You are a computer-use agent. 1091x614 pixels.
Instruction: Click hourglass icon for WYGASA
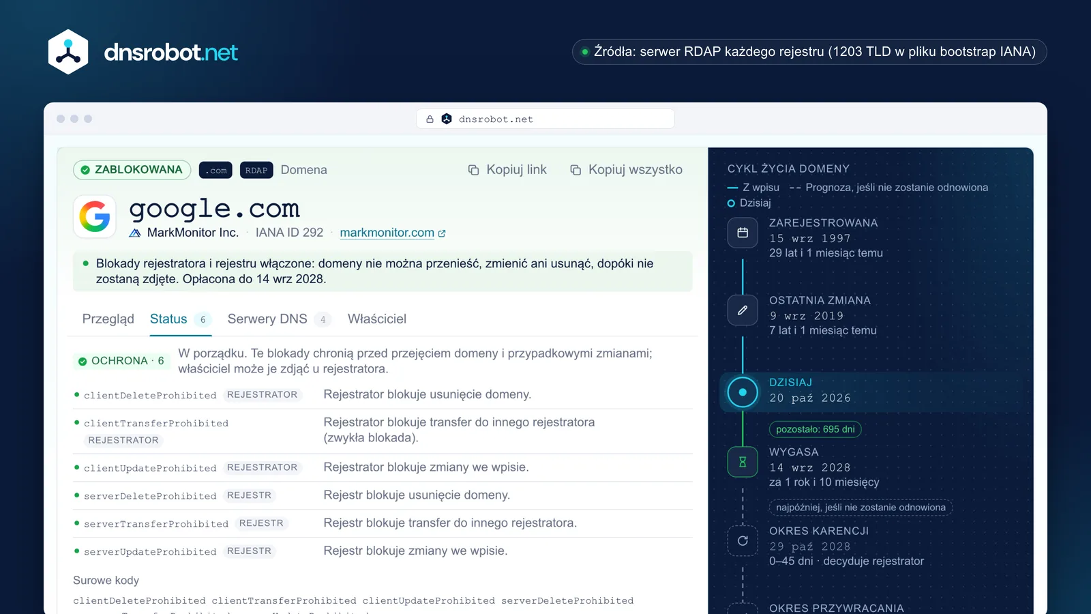pyautogui.click(x=743, y=462)
